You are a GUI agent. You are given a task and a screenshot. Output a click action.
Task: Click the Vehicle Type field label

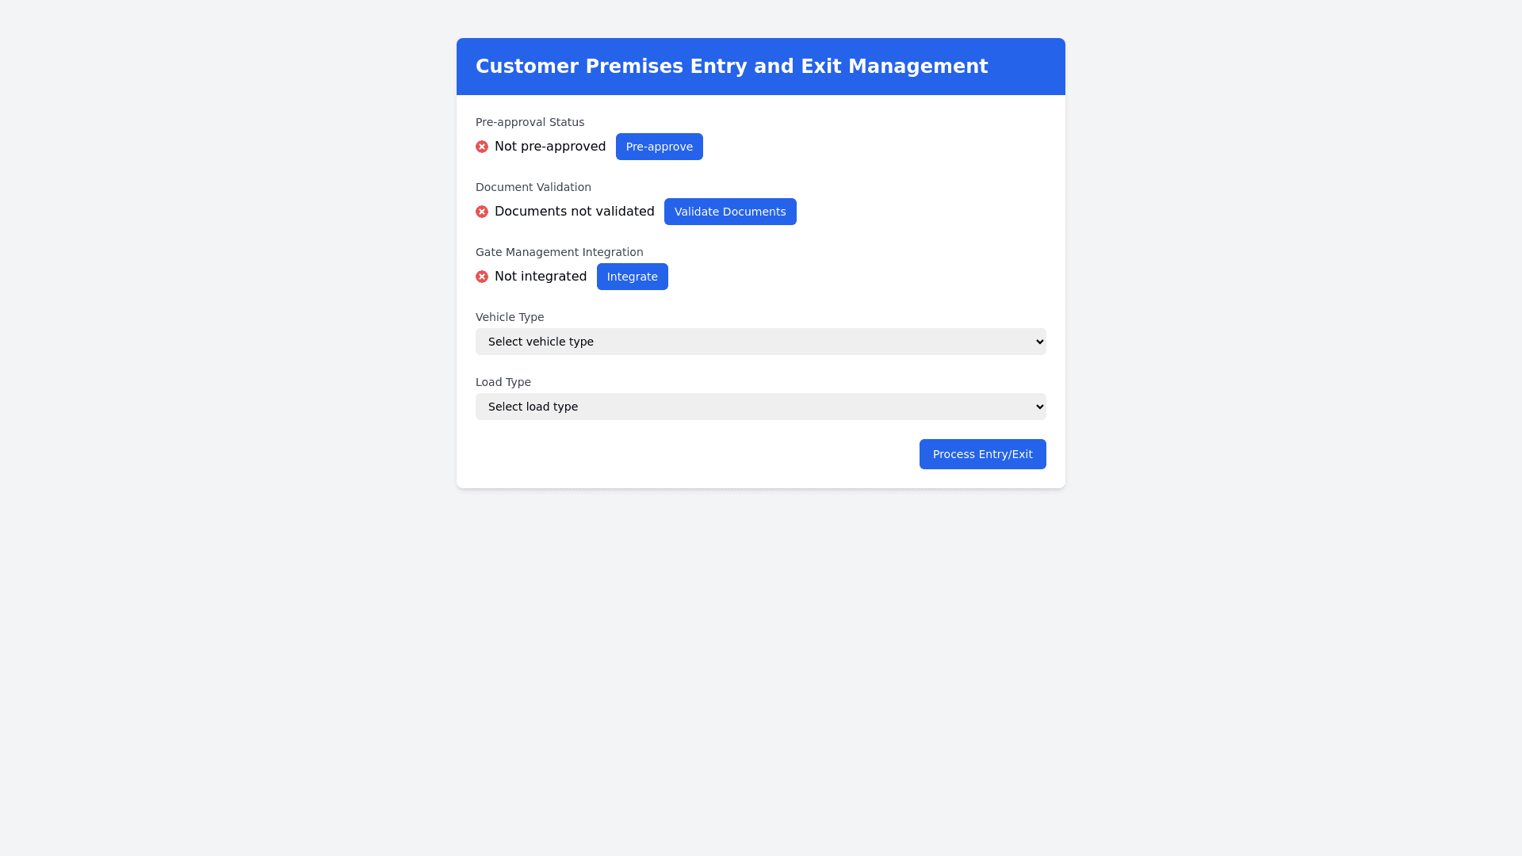[x=510, y=317]
